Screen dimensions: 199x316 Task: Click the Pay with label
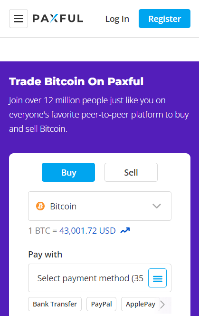[45, 254]
